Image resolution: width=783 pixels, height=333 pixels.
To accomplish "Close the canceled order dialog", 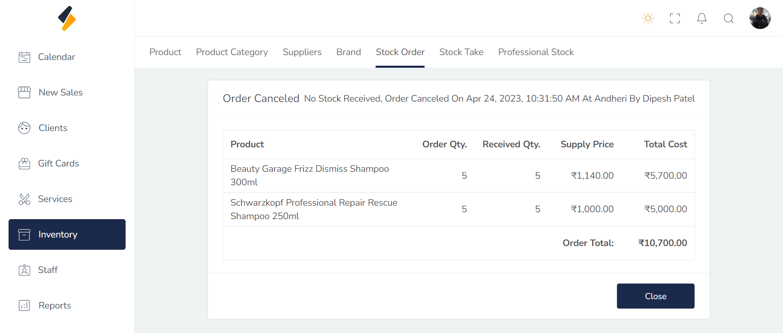I will click(x=655, y=296).
